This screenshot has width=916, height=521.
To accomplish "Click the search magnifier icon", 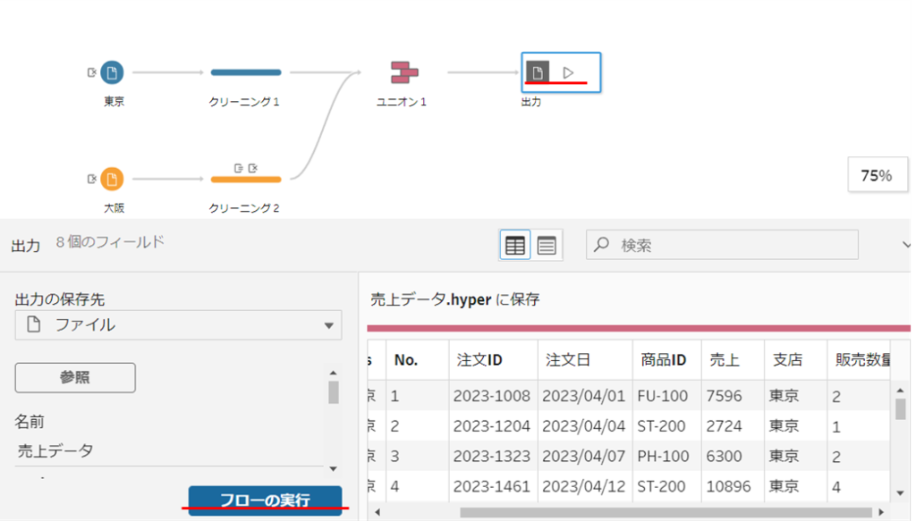I will pyautogui.click(x=602, y=245).
